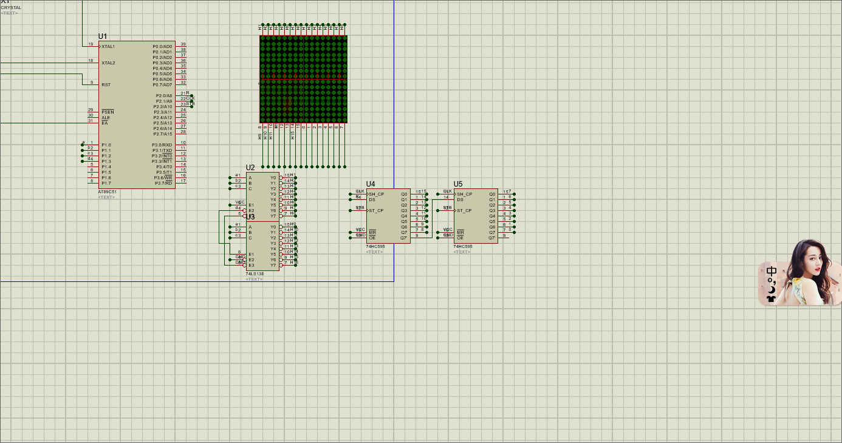842x443 pixels.
Task: Click the P1.0 pin label
Action: (x=106, y=145)
